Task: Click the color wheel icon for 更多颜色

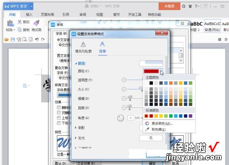Action: [147, 123]
